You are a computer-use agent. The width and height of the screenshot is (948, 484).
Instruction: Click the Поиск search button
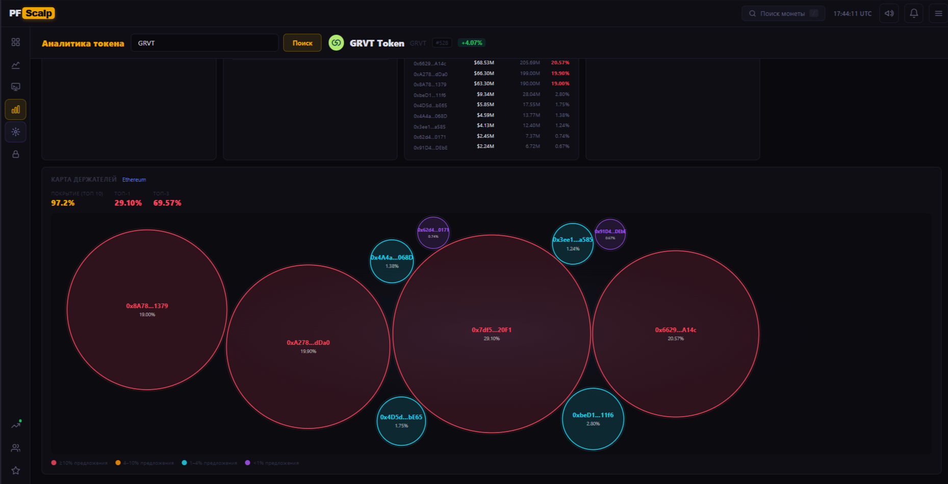pos(302,43)
